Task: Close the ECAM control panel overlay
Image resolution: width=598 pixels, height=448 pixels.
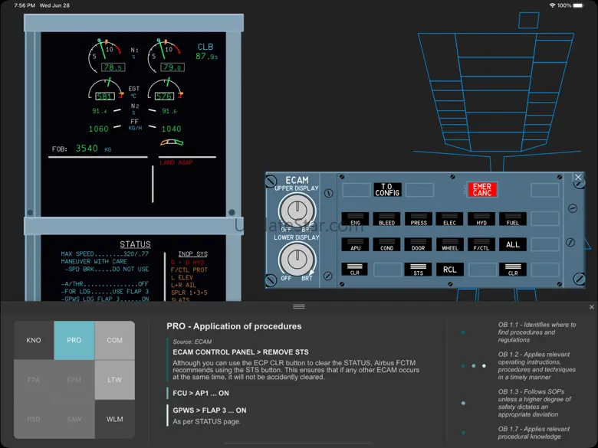Action: pyautogui.click(x=578, y=177)
